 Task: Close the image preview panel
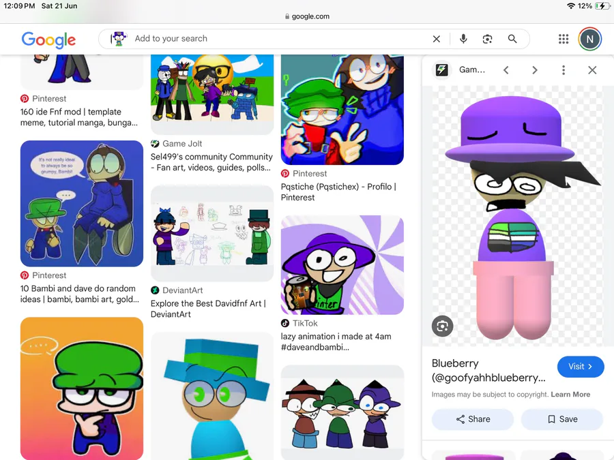592,70
